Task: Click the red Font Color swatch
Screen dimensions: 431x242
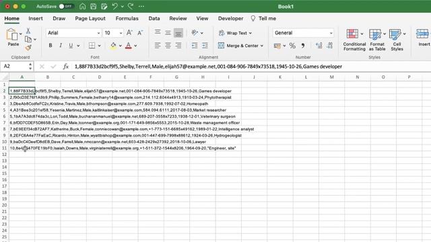Action: pos(129,46)
